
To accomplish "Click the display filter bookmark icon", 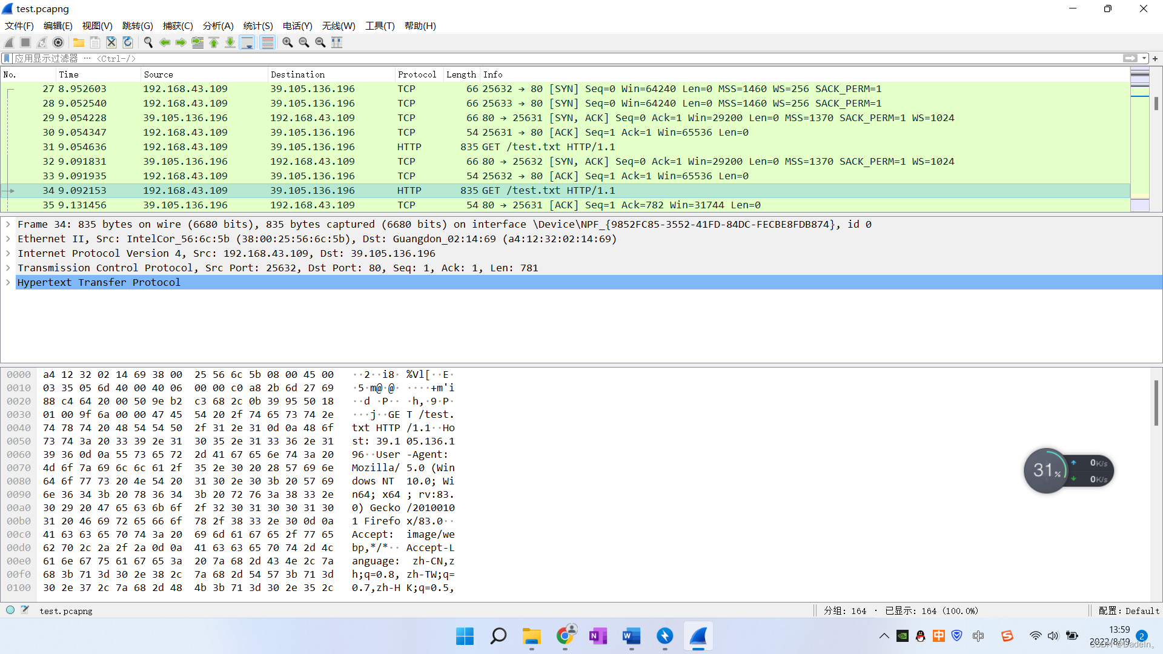I will coord(7,58).
